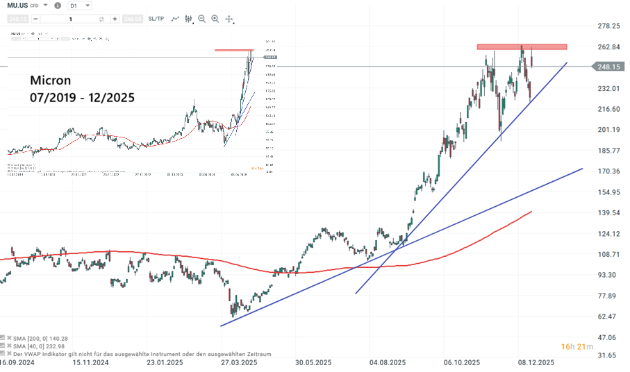Image resolution: width=630 pixels, height=372 pixels.
Task: Click the volume swap arrows icon
Action: pyautogui.click(x=101, y=19)
